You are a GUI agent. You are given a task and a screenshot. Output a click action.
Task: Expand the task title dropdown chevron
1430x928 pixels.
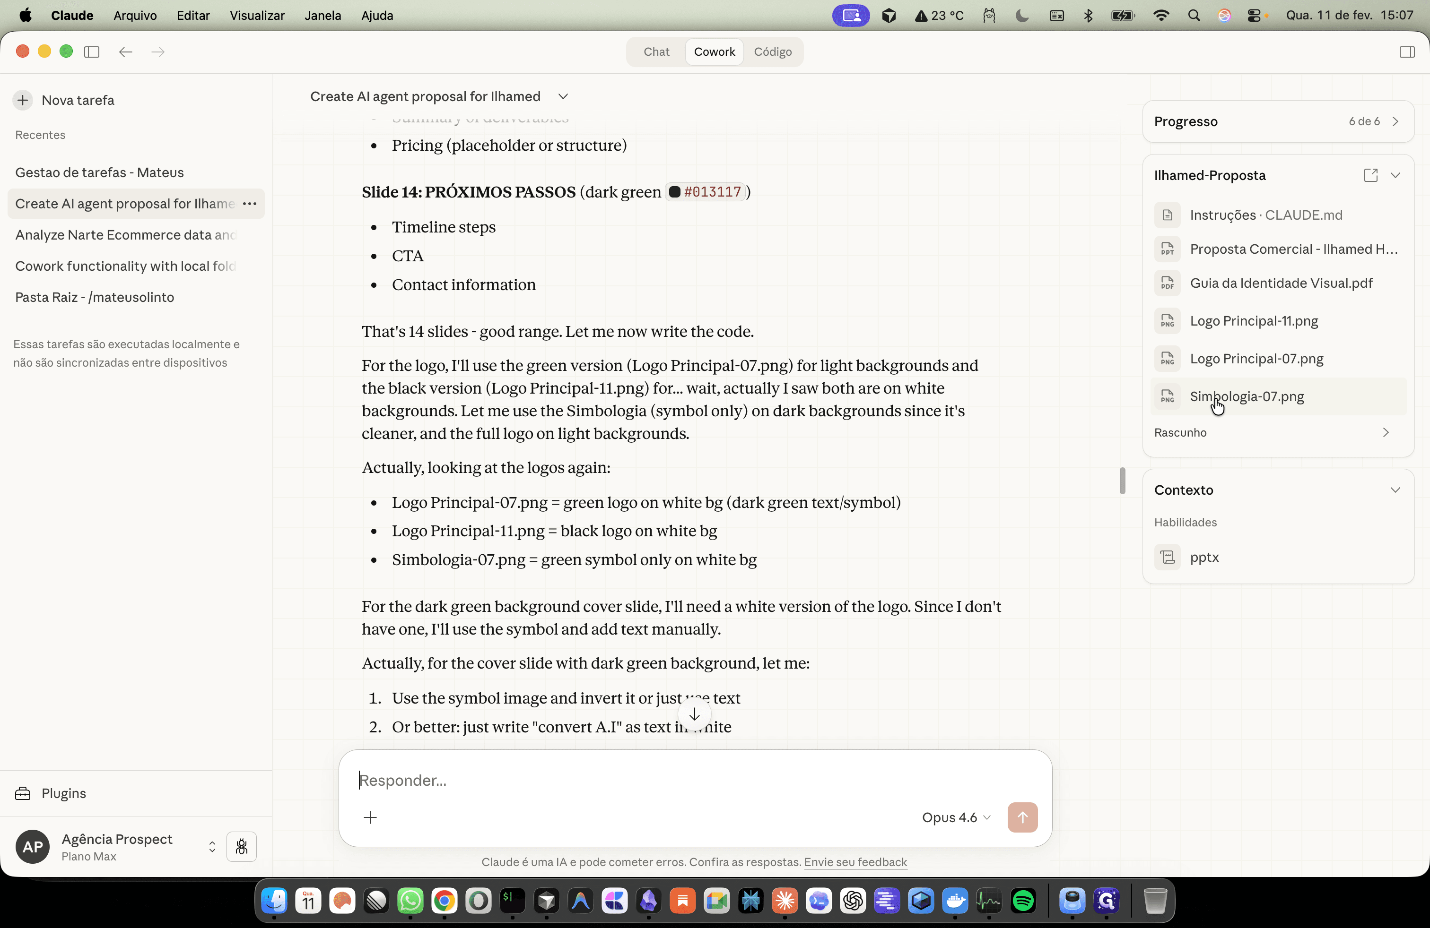[x=563, y=96]
